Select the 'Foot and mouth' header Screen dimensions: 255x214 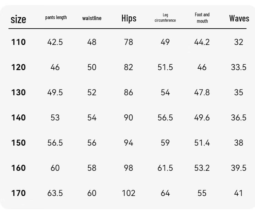(202, 18)
